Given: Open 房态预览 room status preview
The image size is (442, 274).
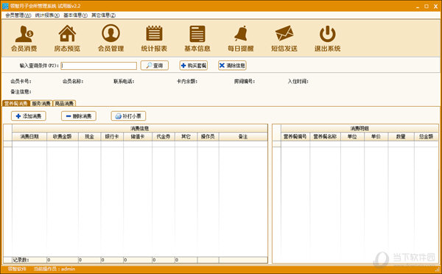Looking at the screenshot, I should [x=67, y=38].
